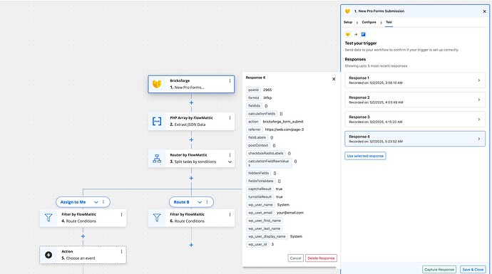Click Cancel in the Response 4 popup
Viewport: 492px width, 274px height.
(296, 258)
